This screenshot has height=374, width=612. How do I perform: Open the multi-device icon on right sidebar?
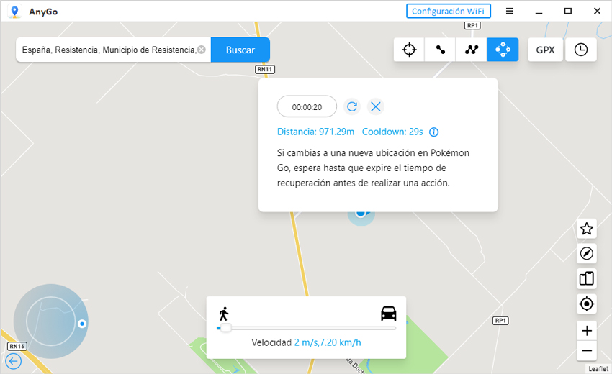click(587, 278)
